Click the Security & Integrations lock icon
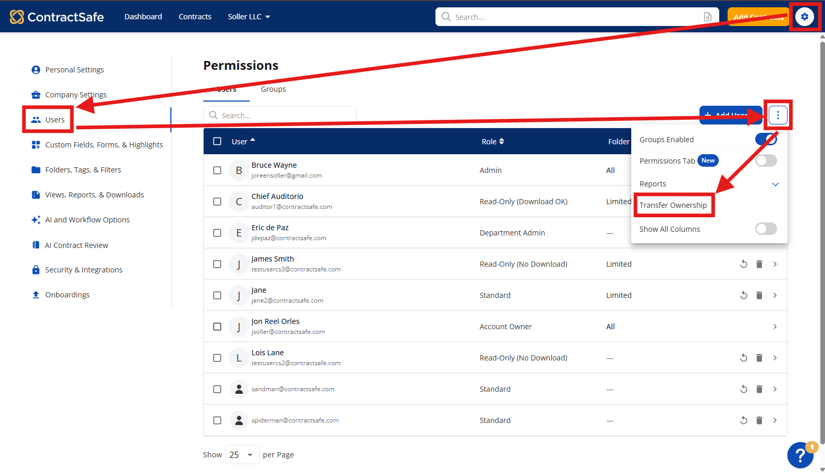 (x=36, y=270)
